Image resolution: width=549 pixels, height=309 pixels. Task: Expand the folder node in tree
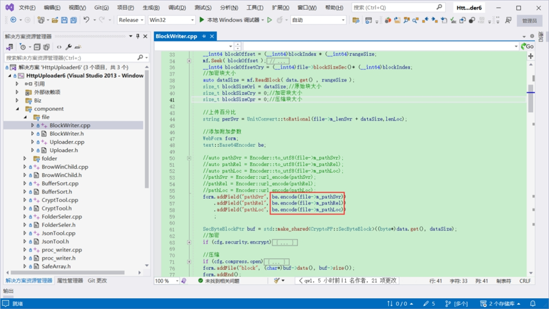tap(25, 159)
